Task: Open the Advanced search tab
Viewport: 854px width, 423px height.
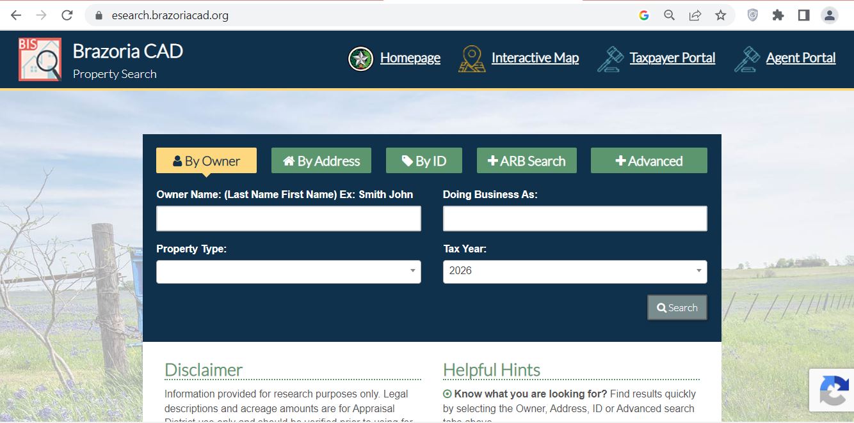Action: tap(649, 161)
